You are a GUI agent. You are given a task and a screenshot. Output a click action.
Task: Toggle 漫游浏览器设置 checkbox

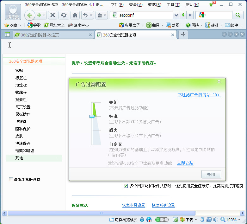coord(11,179)
